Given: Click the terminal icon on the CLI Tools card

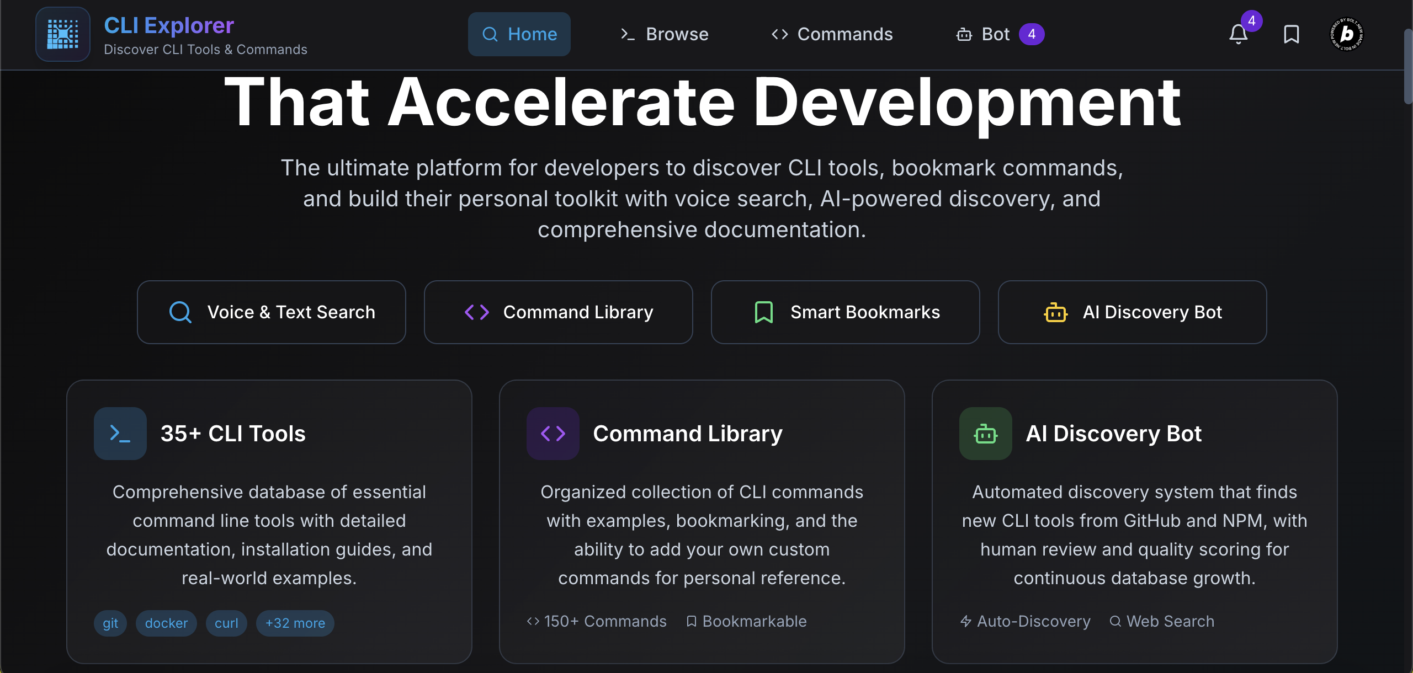Looking at the screenshot, I should 120,434.
